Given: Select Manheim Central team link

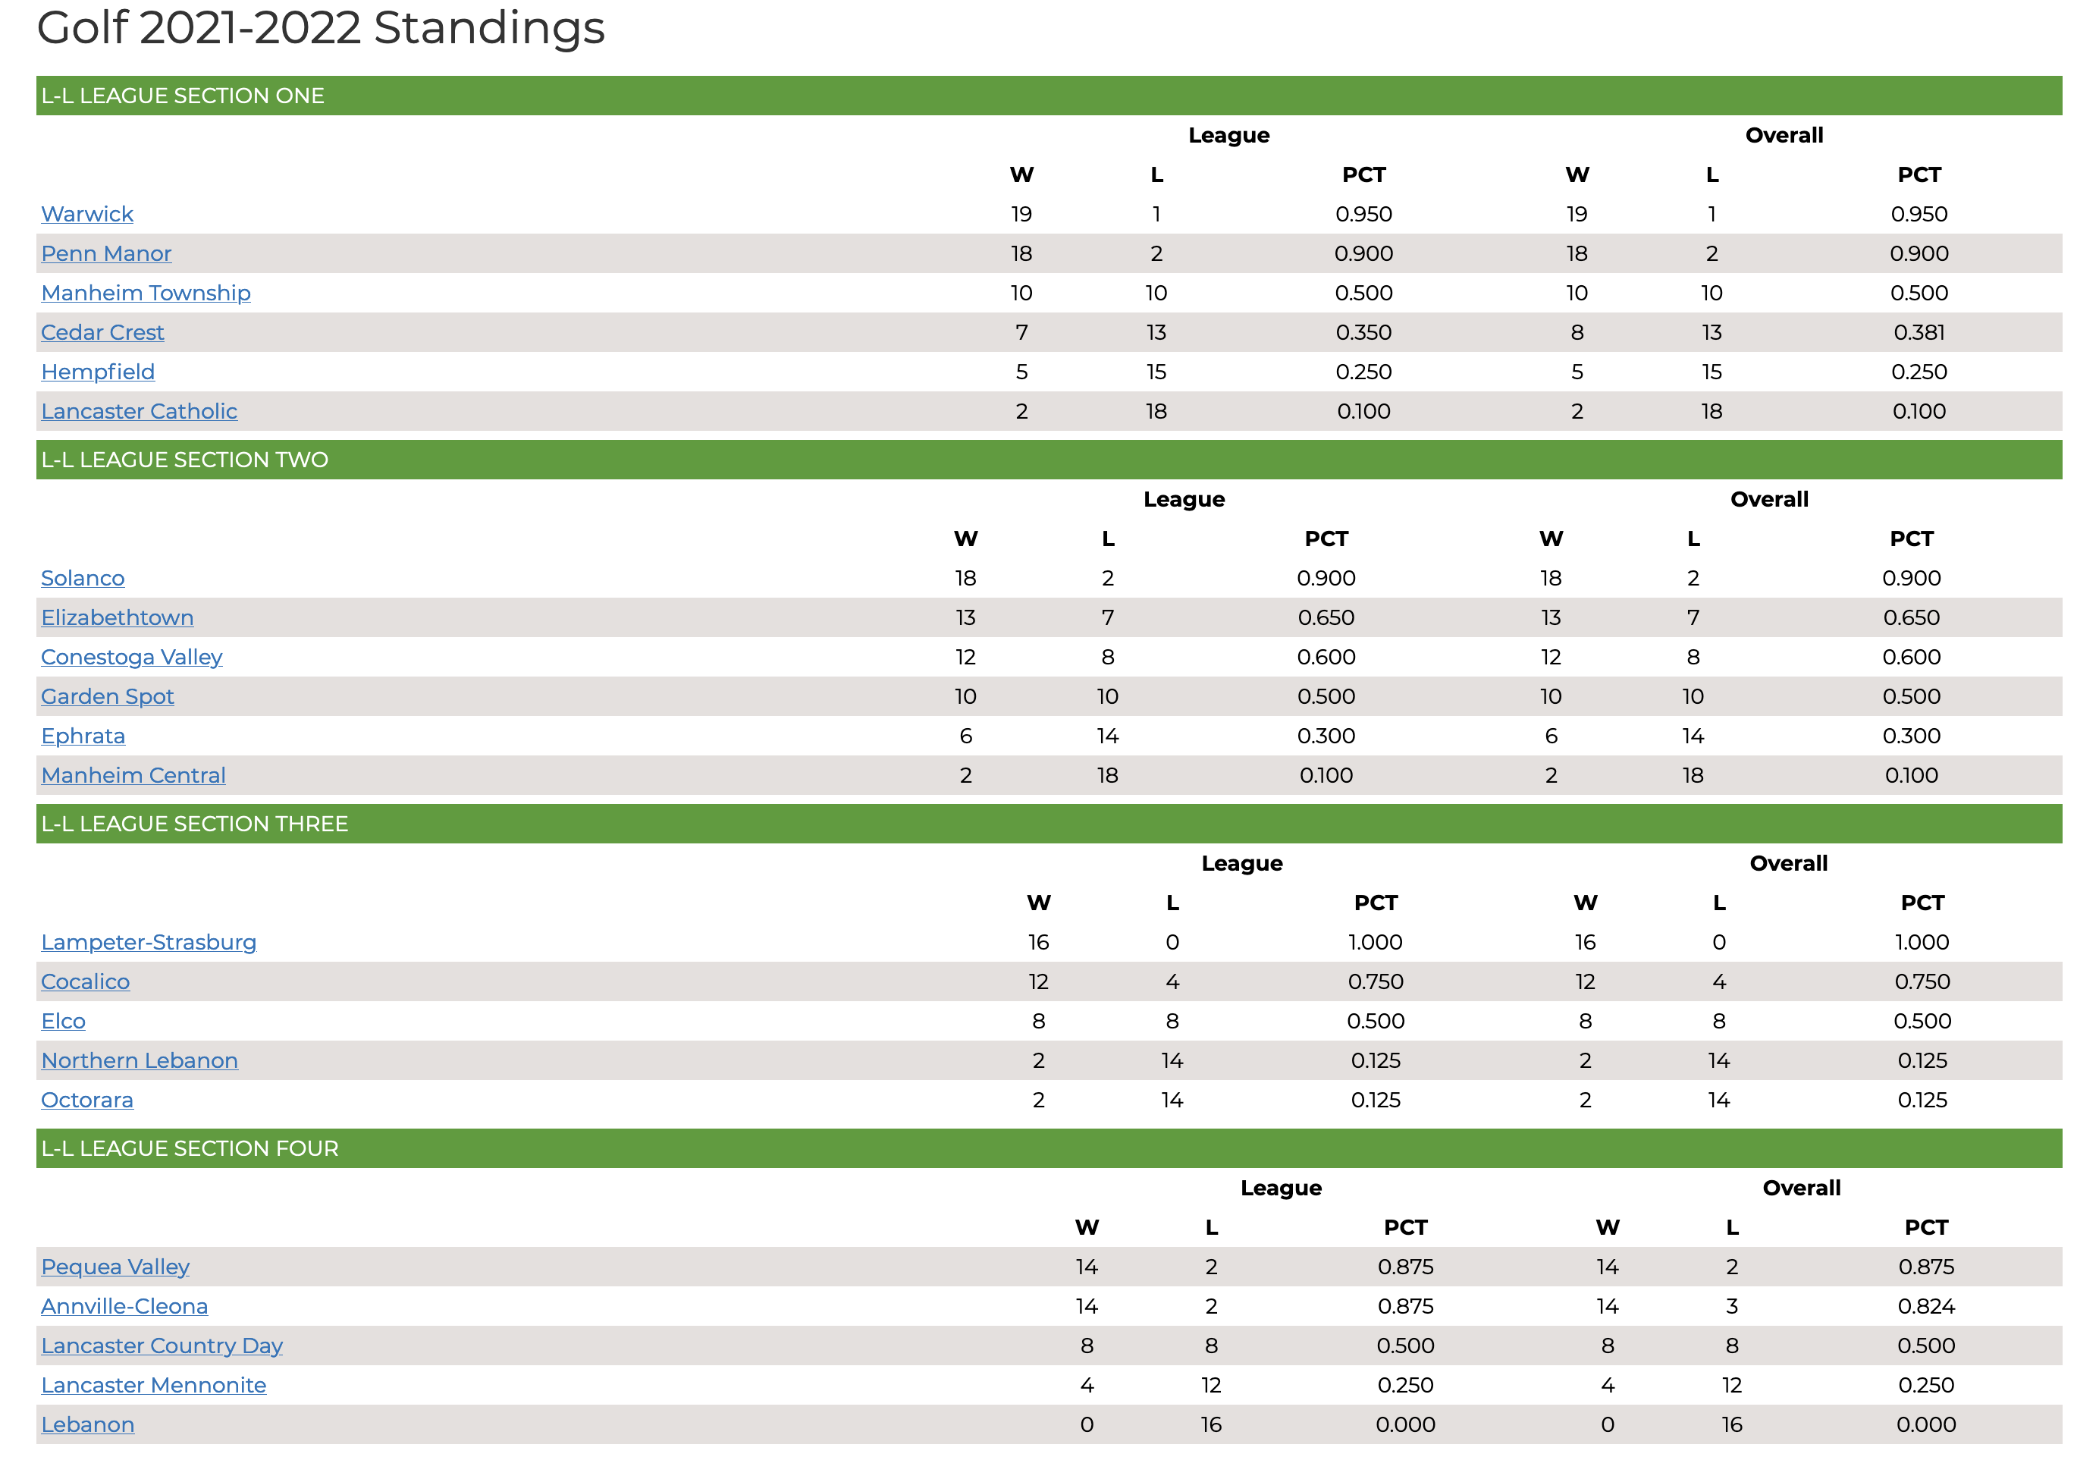Looking at the screenshot, I should [133, 774].
